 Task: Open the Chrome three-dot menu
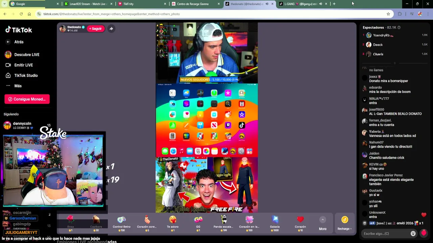pyautogui.click(x=428, y=14)
